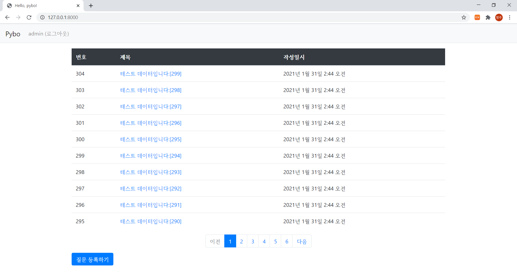Image resolution: width=517 pixels, height=277 pixels.
Task: Open question 테스트 데이터입니다:[290]
Action: tap(151, 221)
